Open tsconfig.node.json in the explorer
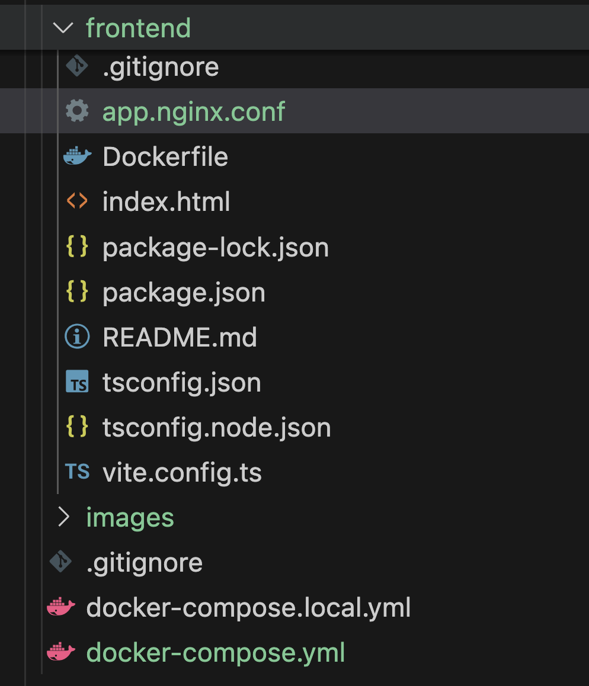Viewport: 589px width, 686px height. tap(216, 428)
